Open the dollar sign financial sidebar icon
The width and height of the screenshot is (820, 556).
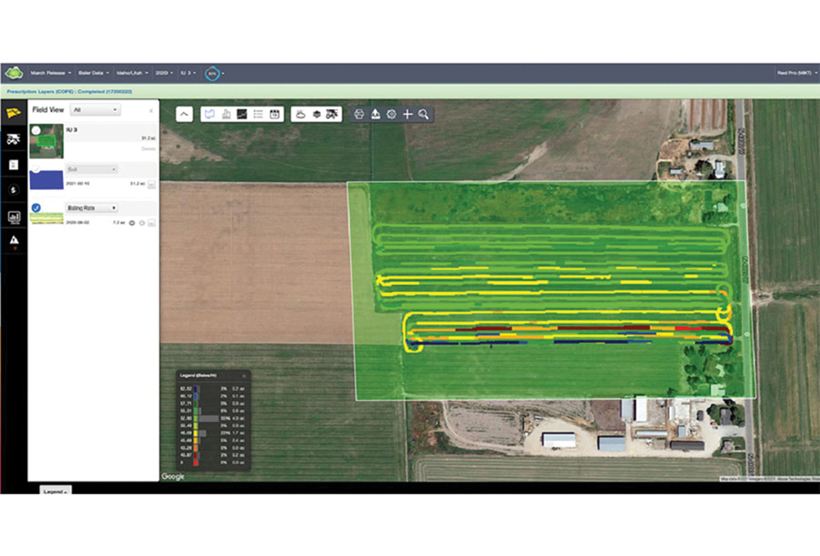pos(14,189)
